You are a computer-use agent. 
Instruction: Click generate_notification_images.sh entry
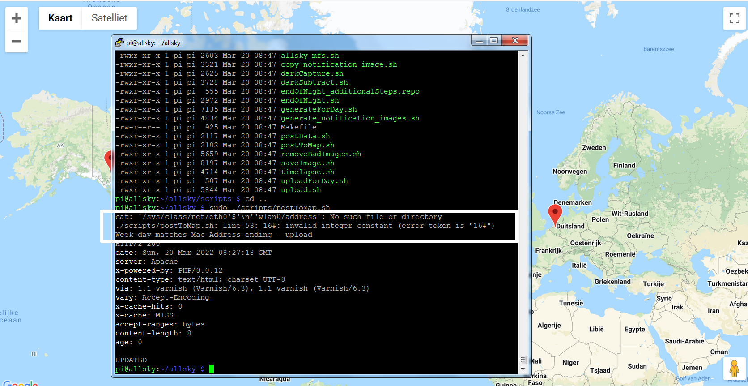pyautogui.click(x=350, y=118)
